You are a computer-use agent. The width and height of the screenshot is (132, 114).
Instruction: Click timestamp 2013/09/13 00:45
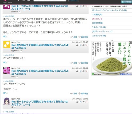(80, 68)
